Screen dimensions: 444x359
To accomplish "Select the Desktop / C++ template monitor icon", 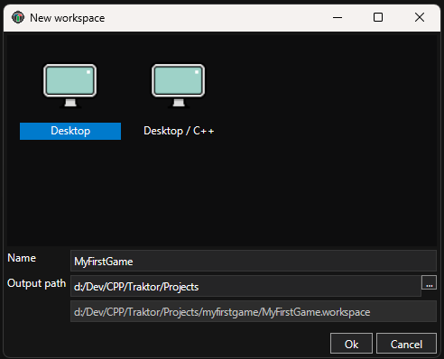I will pos(179,86).
